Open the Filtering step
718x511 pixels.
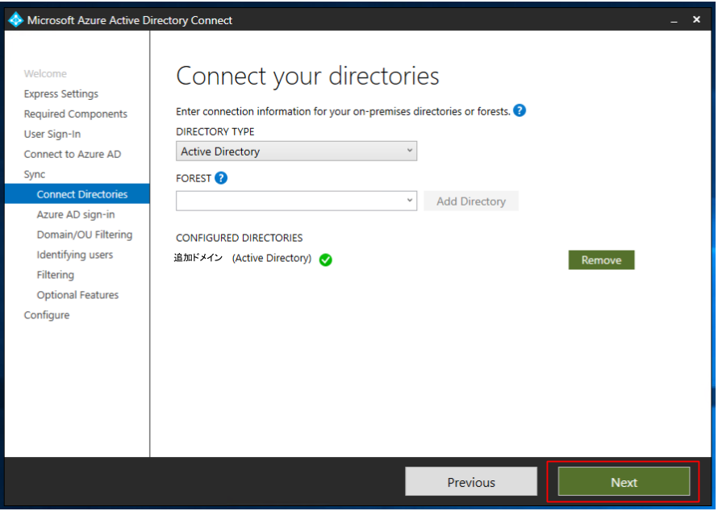coord(56,275)
